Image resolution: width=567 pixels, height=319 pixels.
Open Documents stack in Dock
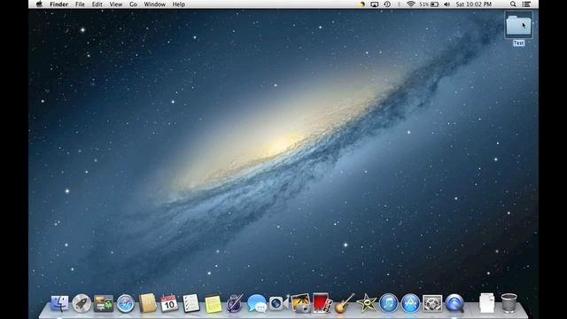pyautogui.click(x=486, y=303)
